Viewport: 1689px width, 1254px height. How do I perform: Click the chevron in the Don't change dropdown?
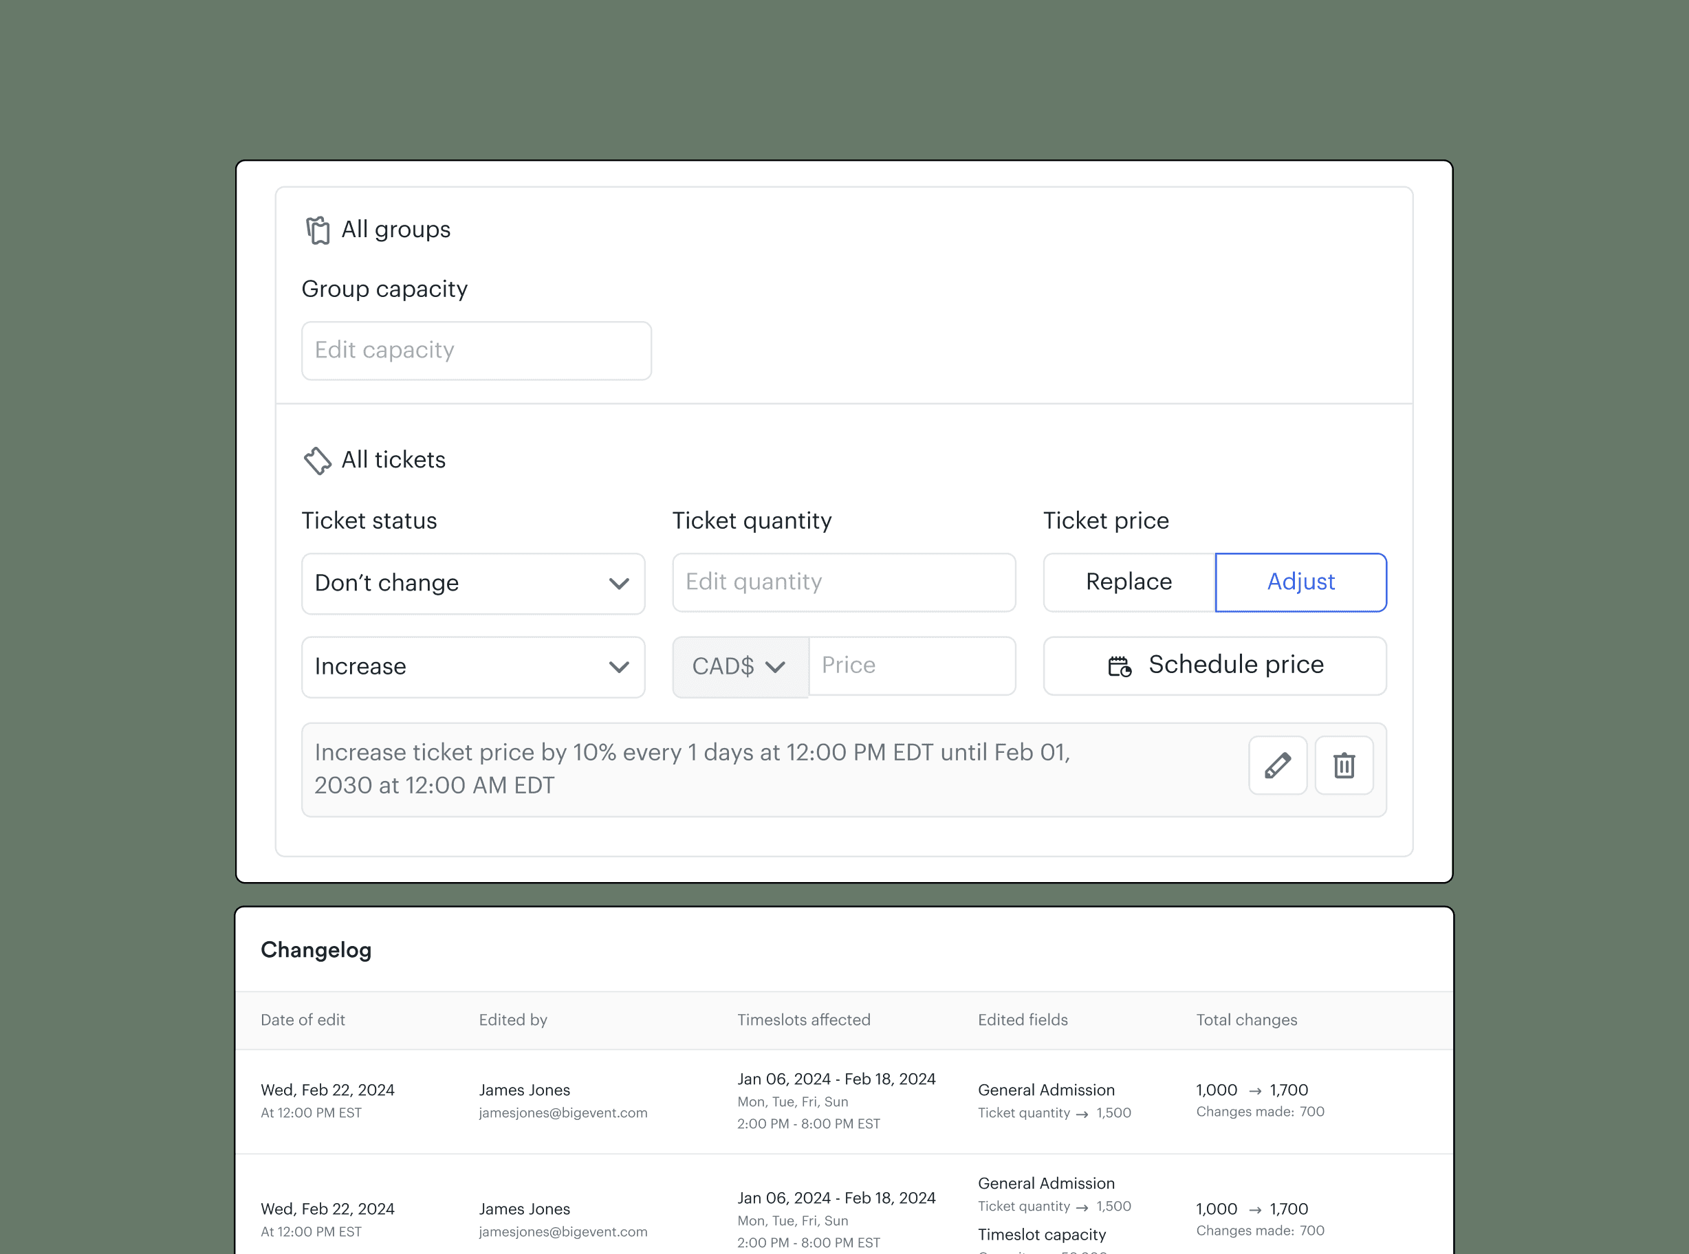point(619,584)
